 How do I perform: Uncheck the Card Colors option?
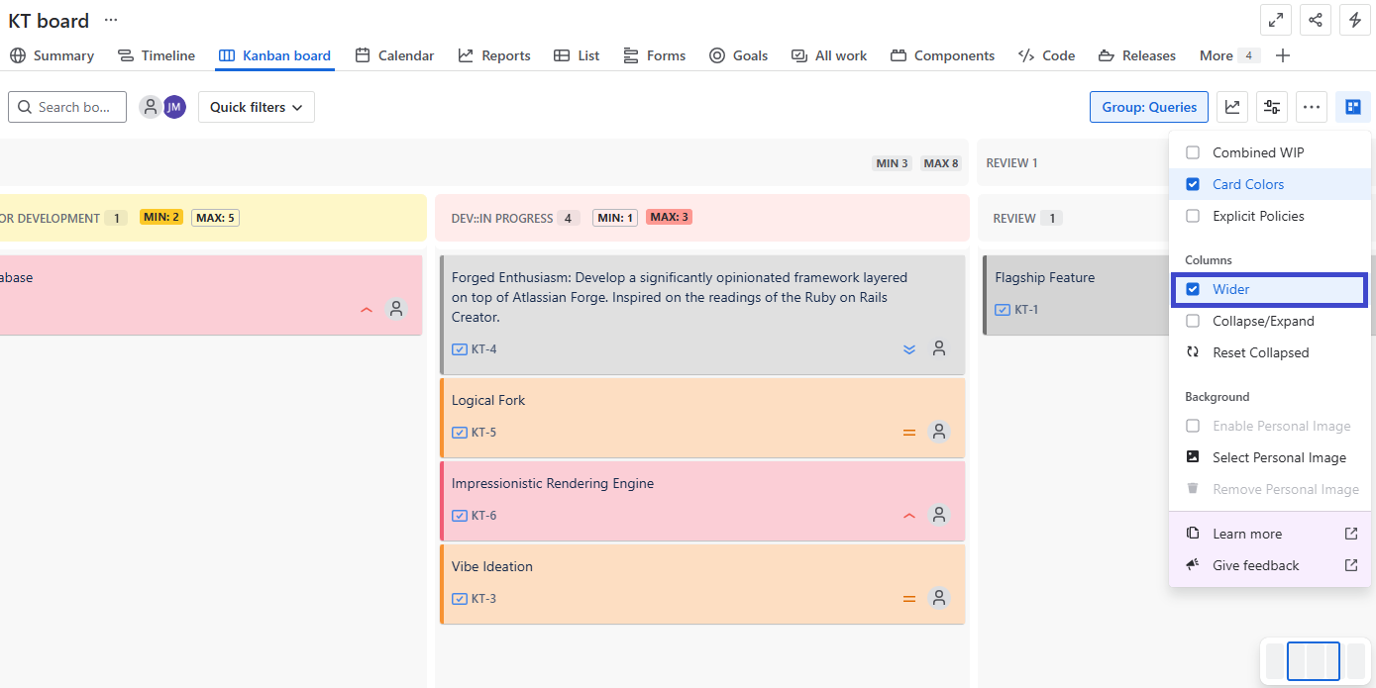(x=1193, y=184)
